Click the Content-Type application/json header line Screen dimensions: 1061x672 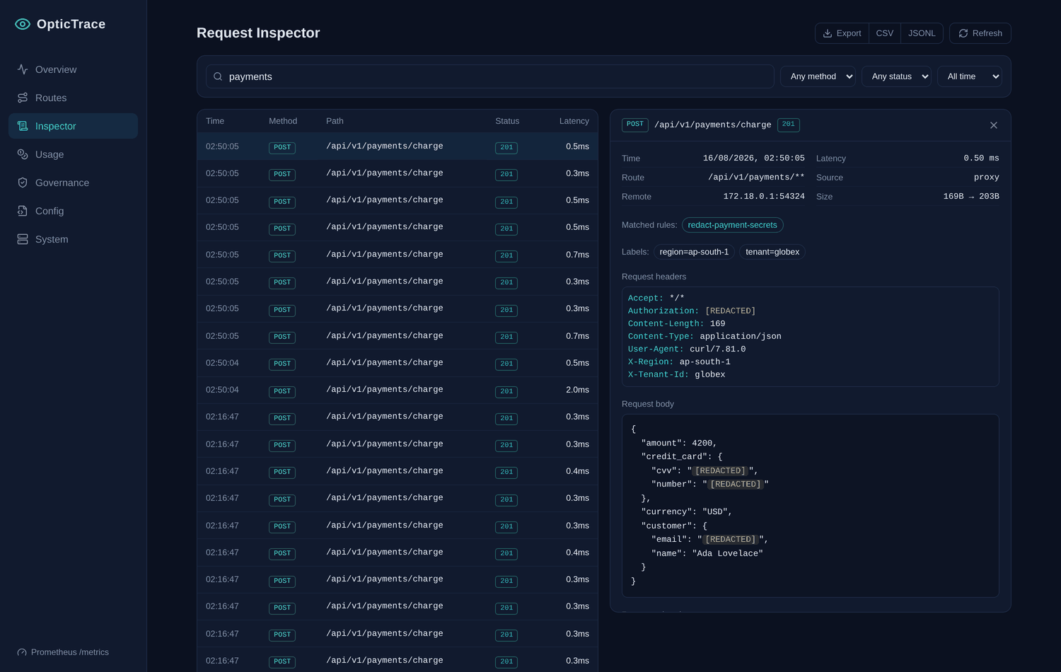coord(705,337)
